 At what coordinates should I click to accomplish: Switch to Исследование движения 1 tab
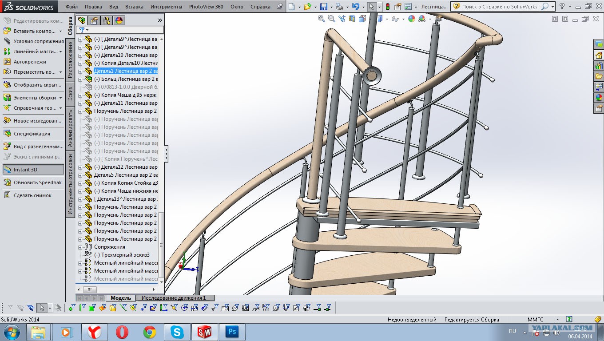point(174,298)
